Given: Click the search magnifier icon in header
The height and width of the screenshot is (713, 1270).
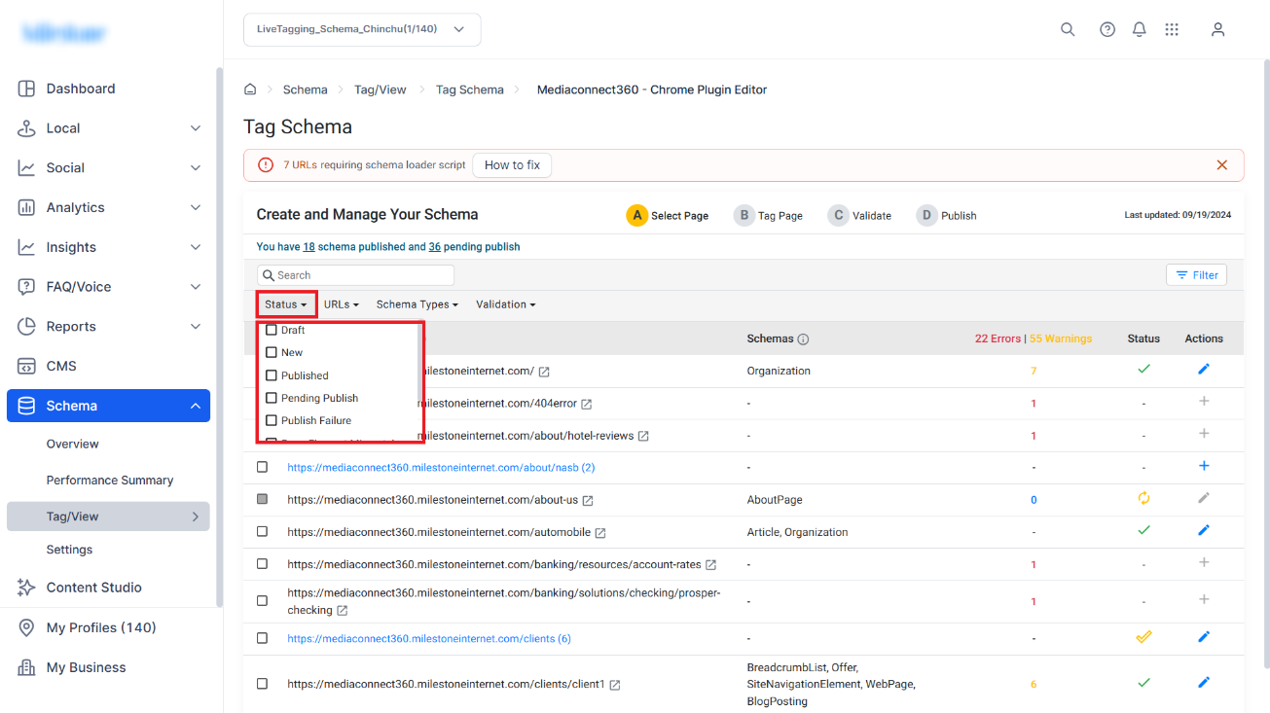Looking at the screenshot, I should pyautogui.click(x=1068, y=29).
